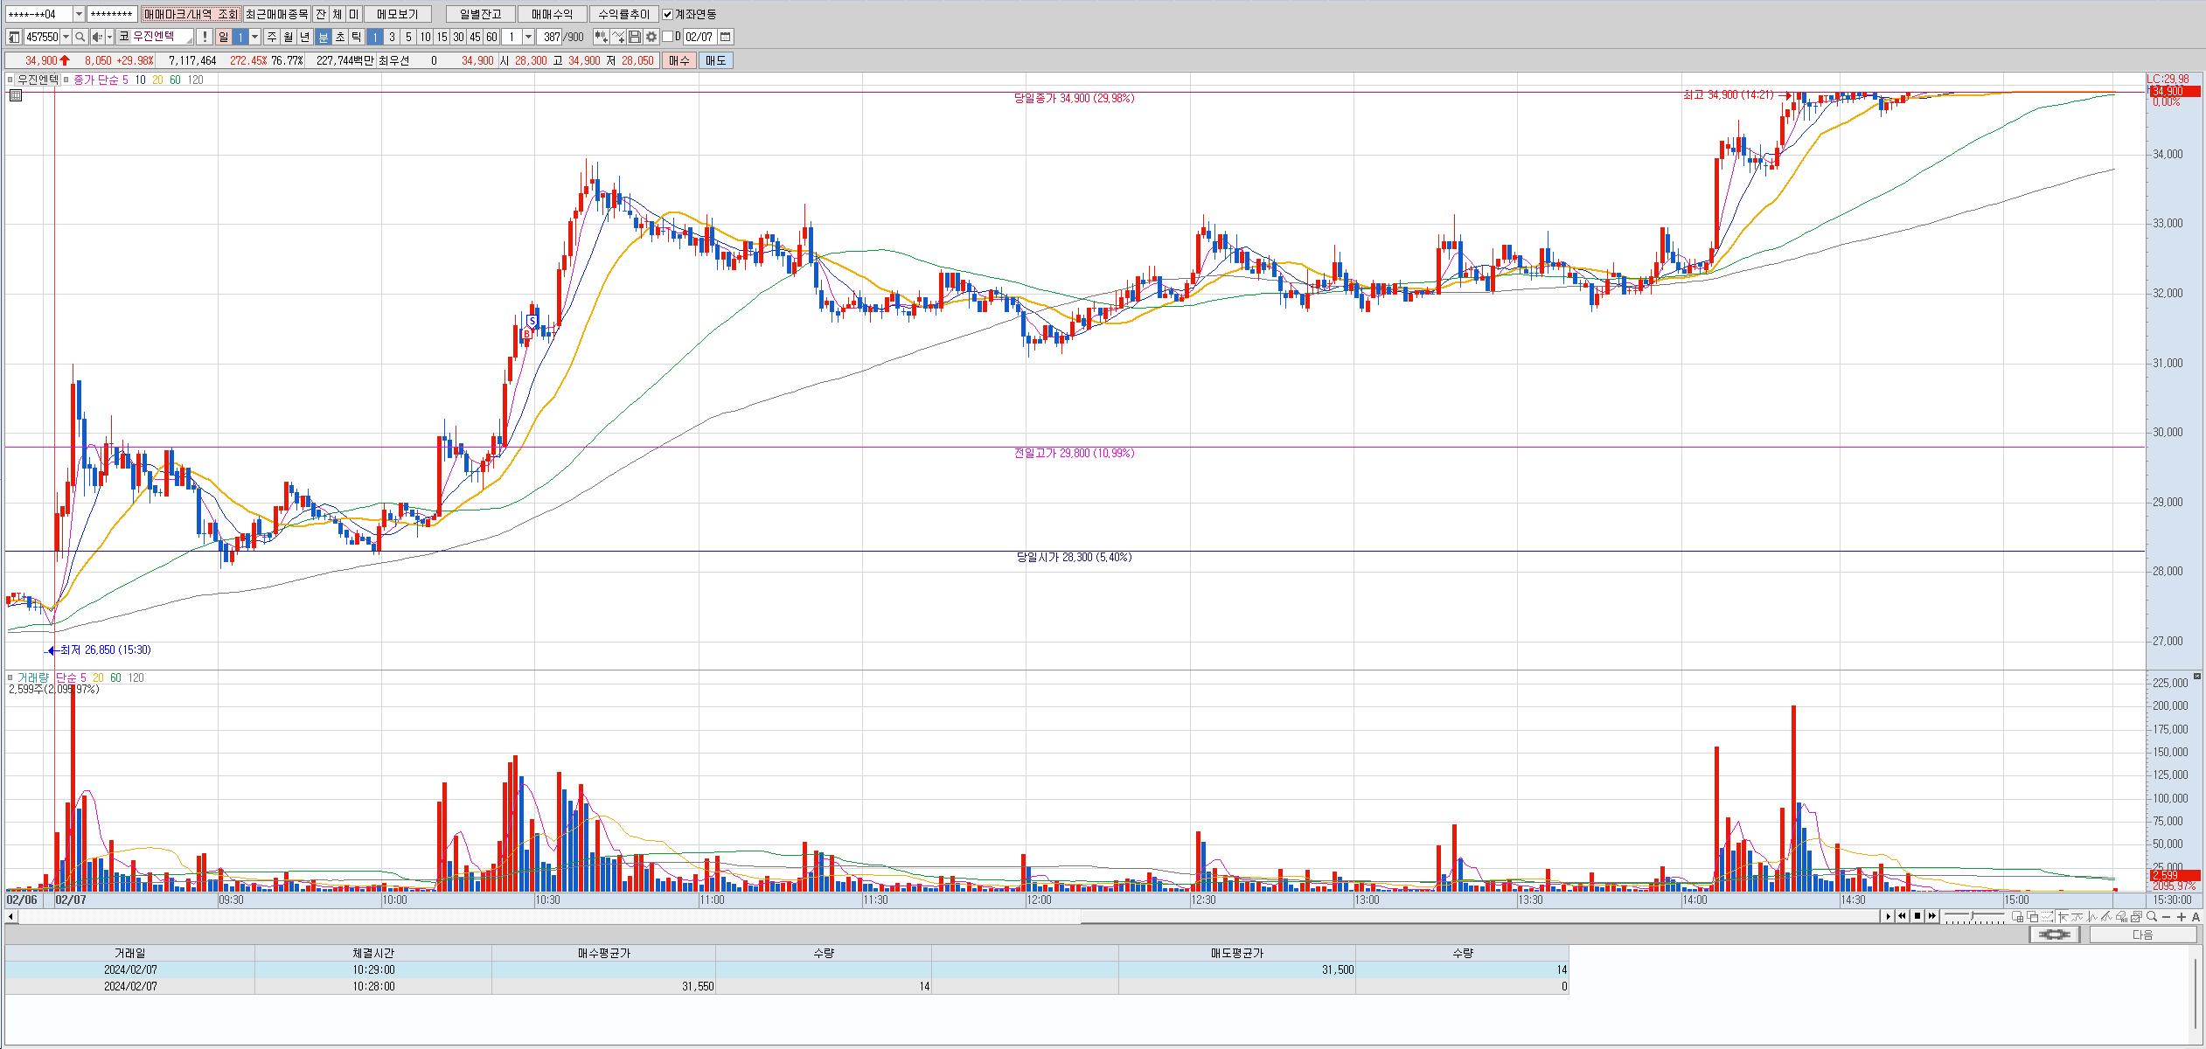Viewport: 2206px width, 1049px height.
Task: Adjust the chart zoom slider
Action: pyautogui.click(x=1974, y=916)
